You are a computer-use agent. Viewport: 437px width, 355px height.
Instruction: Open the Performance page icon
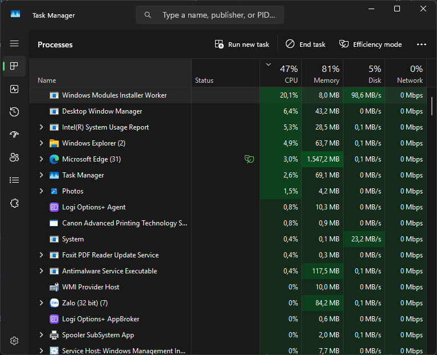(x=14, y=89)
